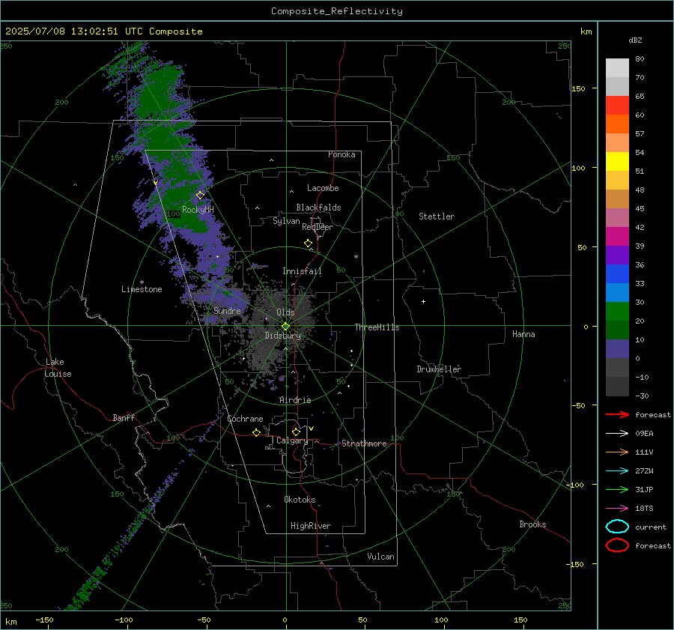Click the dBZ legend heading

635,40
